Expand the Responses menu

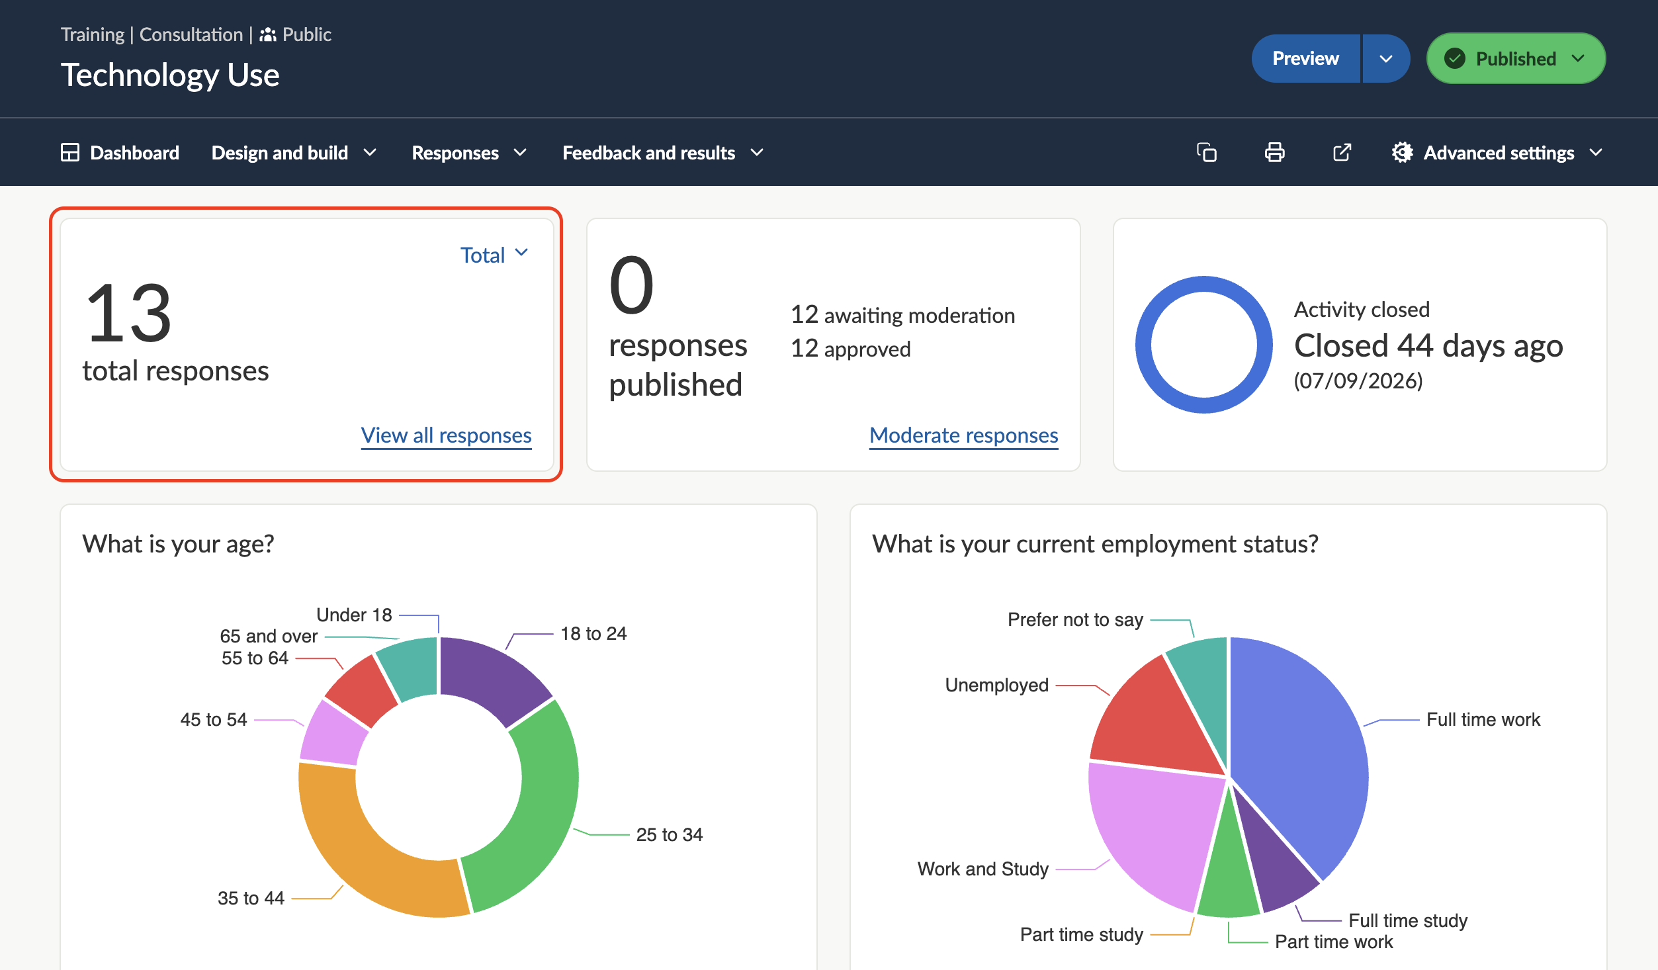pos(469,153)
